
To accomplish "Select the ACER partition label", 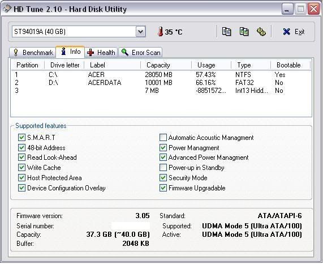I will click(96, 74).
